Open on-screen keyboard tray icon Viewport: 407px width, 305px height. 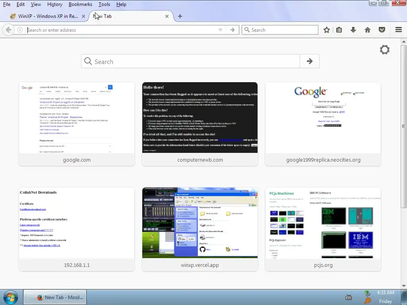click(349, 297)
